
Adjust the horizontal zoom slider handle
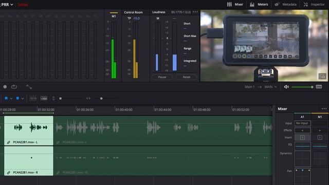pyautogui.click(x=101, y=98)
